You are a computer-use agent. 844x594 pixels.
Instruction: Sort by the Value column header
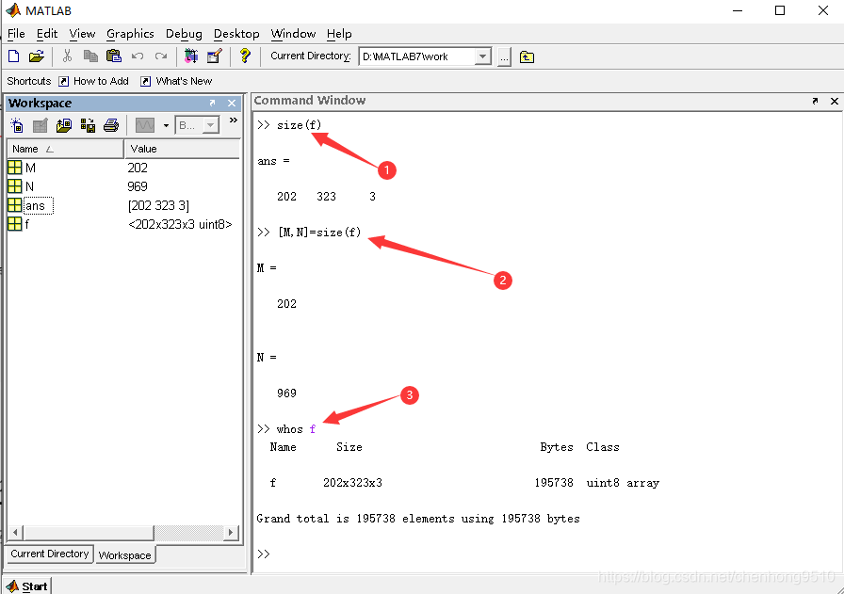coord(183,149)
